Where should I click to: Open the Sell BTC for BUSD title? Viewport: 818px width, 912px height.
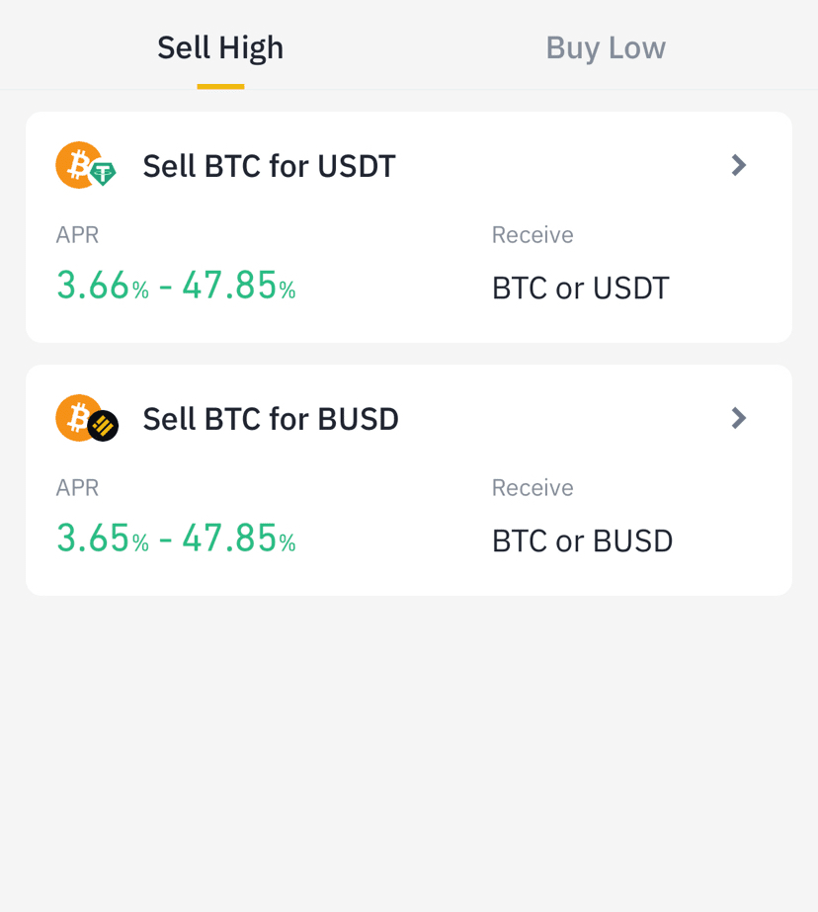(x=271, y=419)
